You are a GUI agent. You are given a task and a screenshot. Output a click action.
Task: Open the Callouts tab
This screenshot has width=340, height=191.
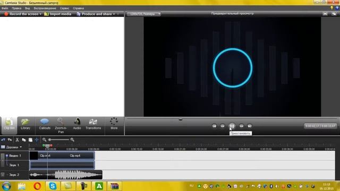(x=45, y=124)
